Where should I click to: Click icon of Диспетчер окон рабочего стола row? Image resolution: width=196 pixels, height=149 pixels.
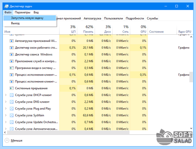12,48
